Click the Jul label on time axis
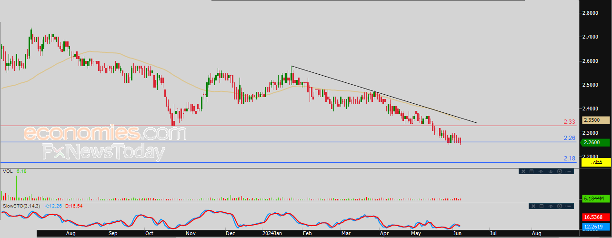 click(x=493, y=234)
